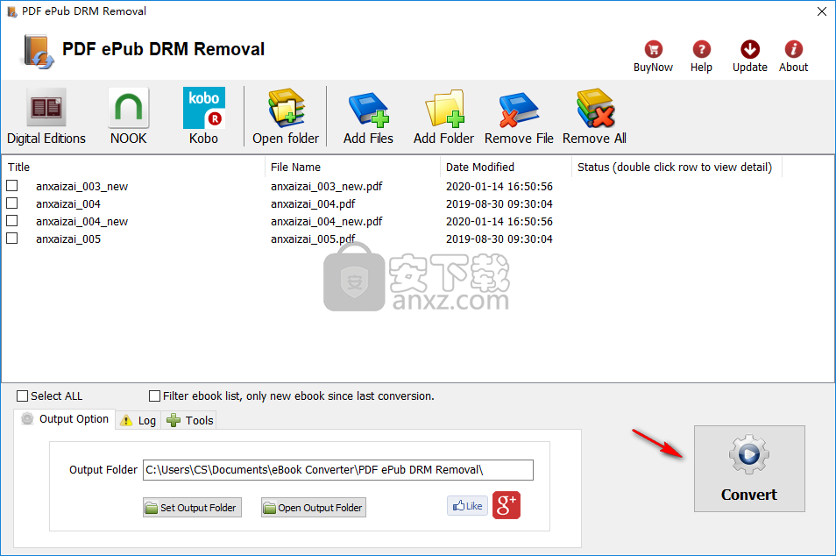The width and height of the screenshot is (836, 556).
Task: Select file name anxaizai_005.pdf
Action: coord(313,239)
